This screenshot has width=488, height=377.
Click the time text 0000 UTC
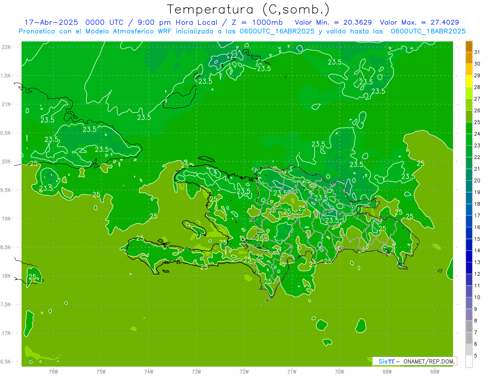(x=105, y=22)
